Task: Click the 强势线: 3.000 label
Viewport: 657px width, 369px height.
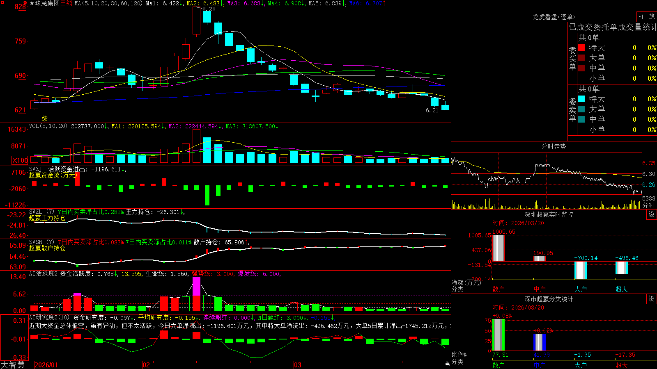Action: pos(213,274)
